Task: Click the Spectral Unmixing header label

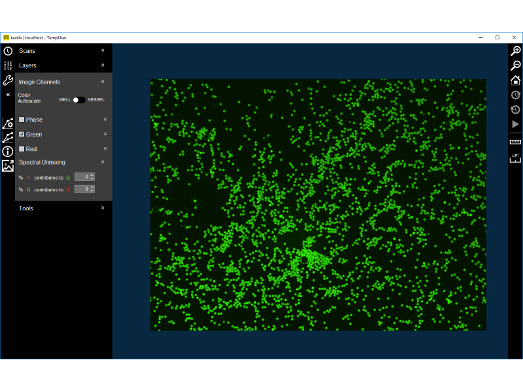Action: coord(42,162)
